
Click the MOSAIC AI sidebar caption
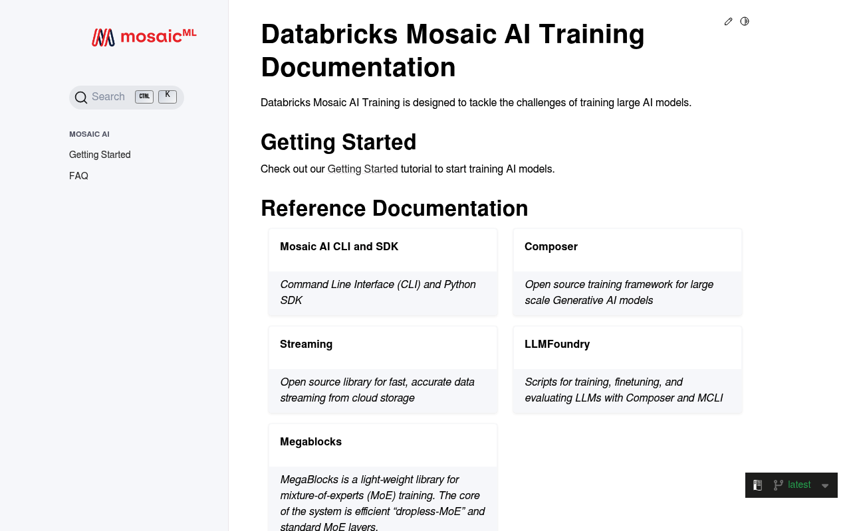click(89, 134)
